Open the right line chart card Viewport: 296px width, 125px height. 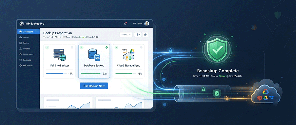[120, 103]
